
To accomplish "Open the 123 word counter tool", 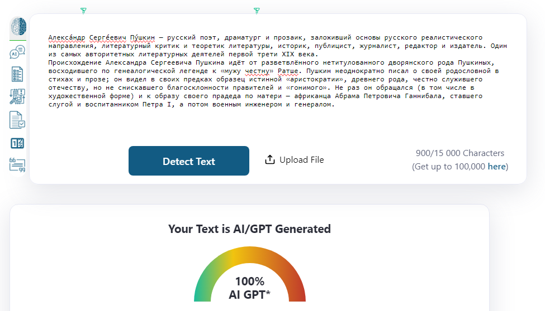I will point(17,143).
